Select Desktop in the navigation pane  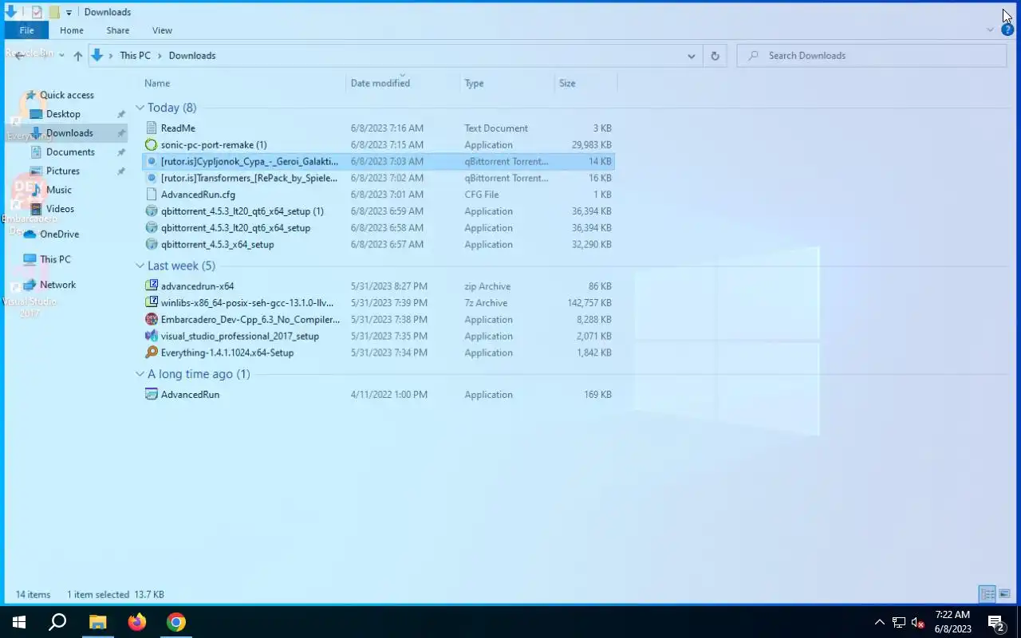tap(63, 114)
